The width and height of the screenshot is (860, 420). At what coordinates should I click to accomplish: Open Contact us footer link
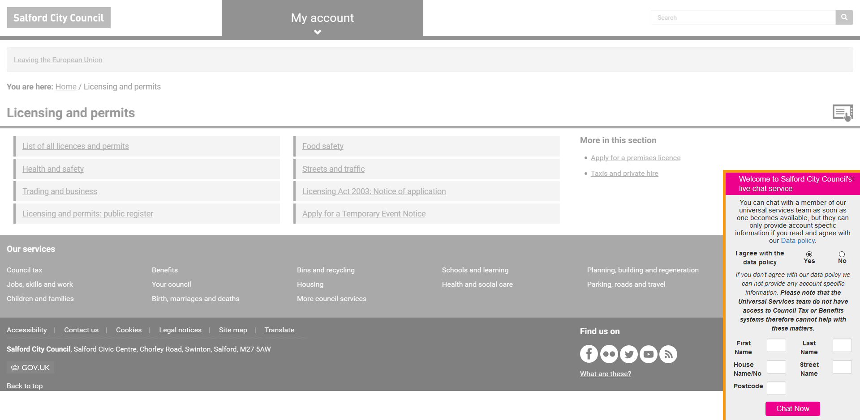coord(81,330)
